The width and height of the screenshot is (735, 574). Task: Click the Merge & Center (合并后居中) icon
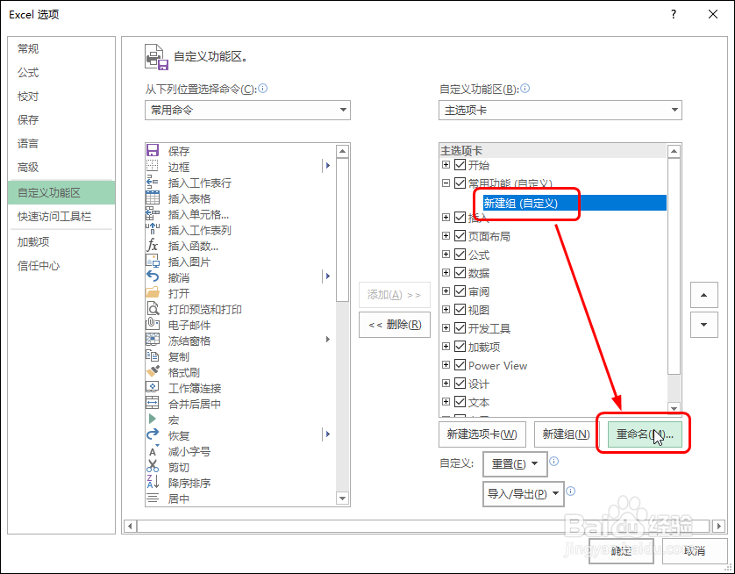click(153, 404)
